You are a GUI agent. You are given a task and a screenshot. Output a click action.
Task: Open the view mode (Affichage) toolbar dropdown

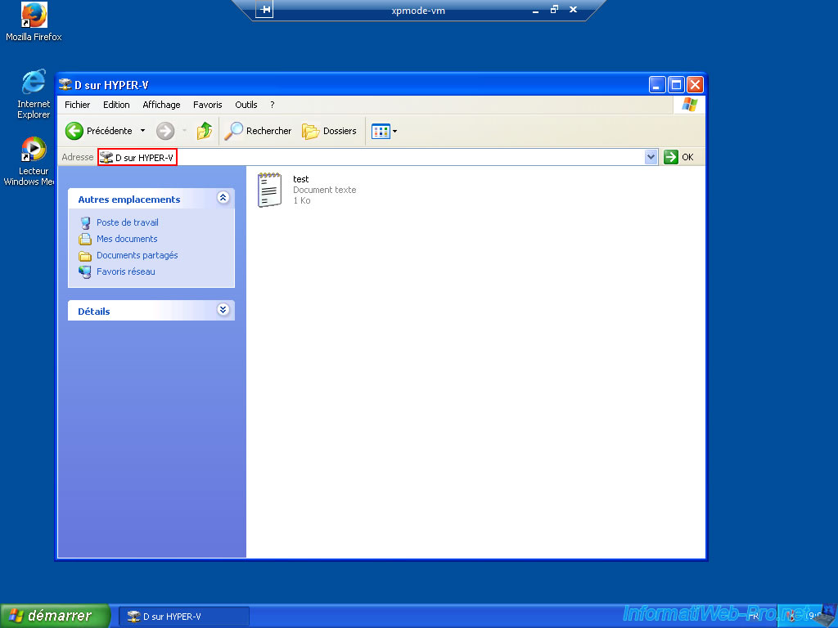pos(385,131)
